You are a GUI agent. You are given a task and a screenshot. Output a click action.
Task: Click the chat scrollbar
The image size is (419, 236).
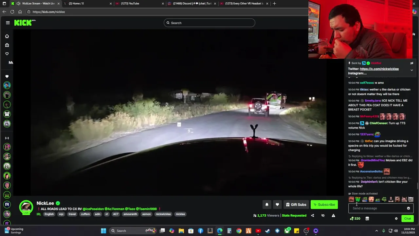pyautogui.click(x=417, y=186)
